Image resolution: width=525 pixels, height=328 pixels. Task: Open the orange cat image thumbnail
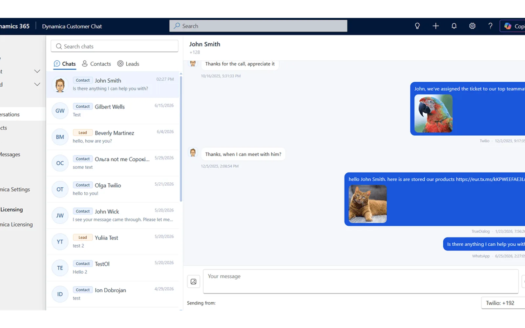click(367, 204)
